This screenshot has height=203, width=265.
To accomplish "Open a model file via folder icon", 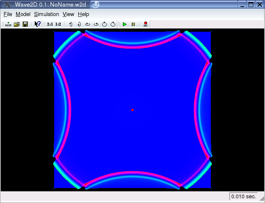I will [x=16, y=24].
